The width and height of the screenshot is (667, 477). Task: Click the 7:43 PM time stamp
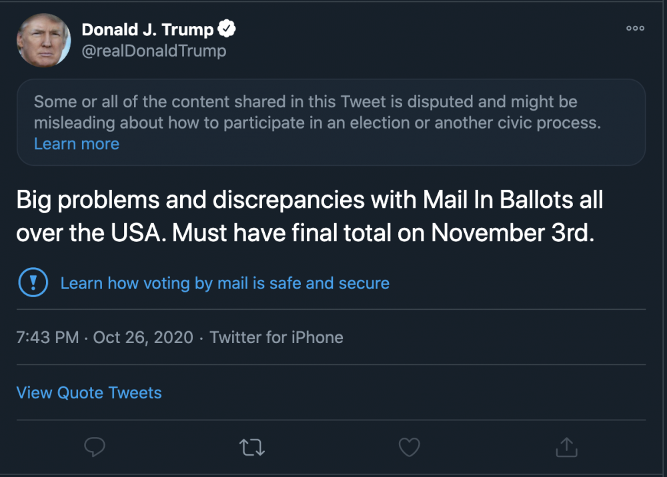coord(47,337)
